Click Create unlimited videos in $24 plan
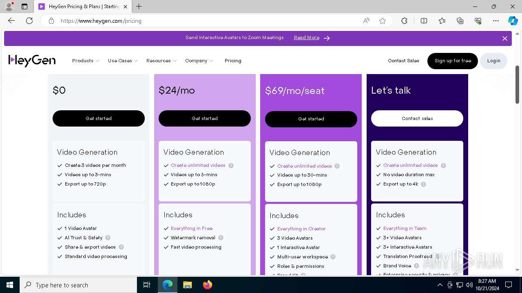 198,165
